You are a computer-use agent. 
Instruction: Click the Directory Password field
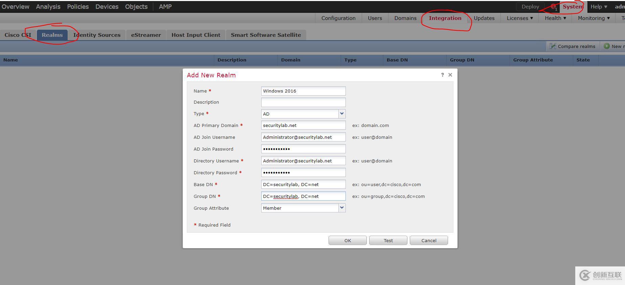point(303,173)
